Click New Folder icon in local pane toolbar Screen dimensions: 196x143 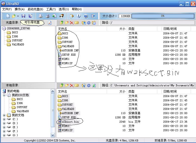pyautogui.click(x=67, y=85)
